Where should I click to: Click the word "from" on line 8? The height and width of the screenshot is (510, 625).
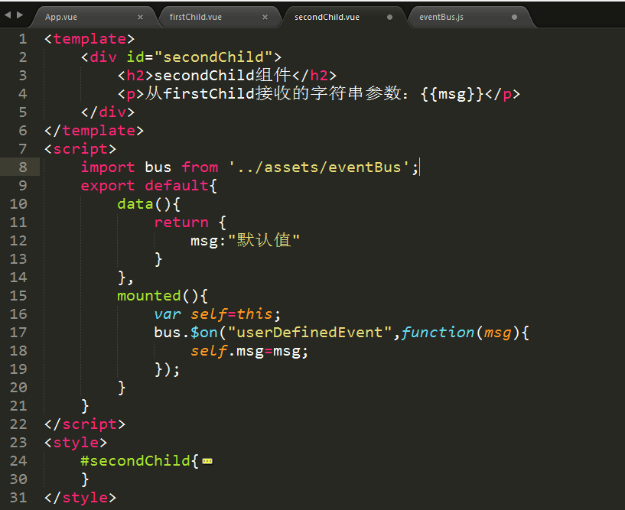click(x=200, y=167)
